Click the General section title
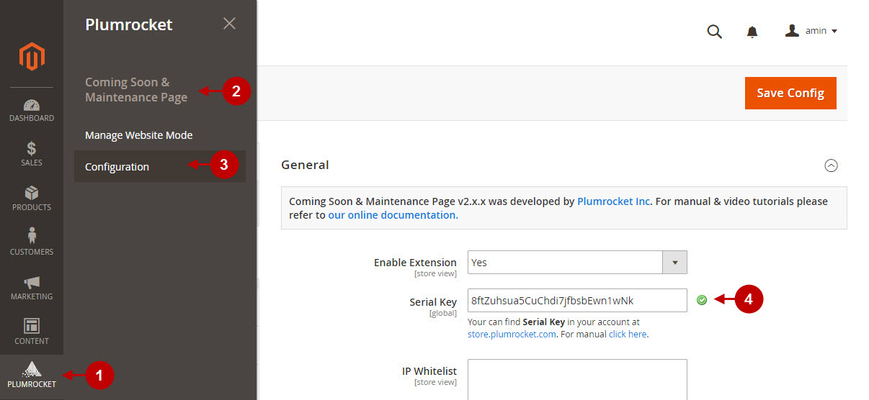Screen dimensions: 869x400 point(305,165)
